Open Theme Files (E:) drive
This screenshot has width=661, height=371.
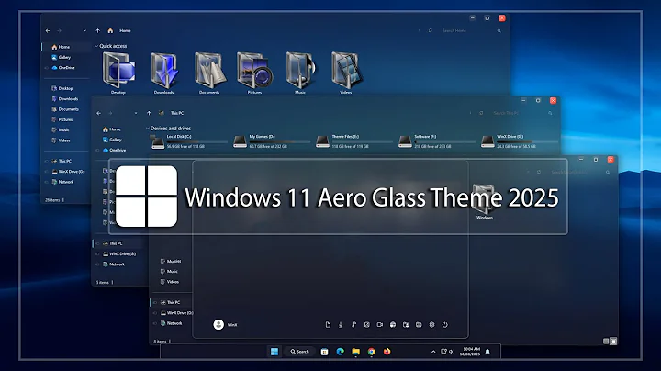354,141
